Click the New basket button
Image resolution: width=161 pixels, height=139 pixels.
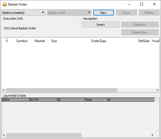104,13
